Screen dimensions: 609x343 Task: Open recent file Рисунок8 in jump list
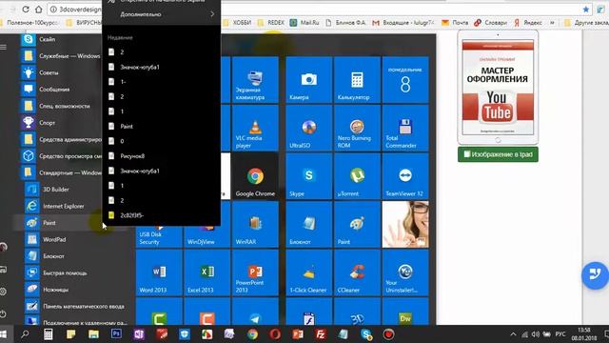pos(162,156)
